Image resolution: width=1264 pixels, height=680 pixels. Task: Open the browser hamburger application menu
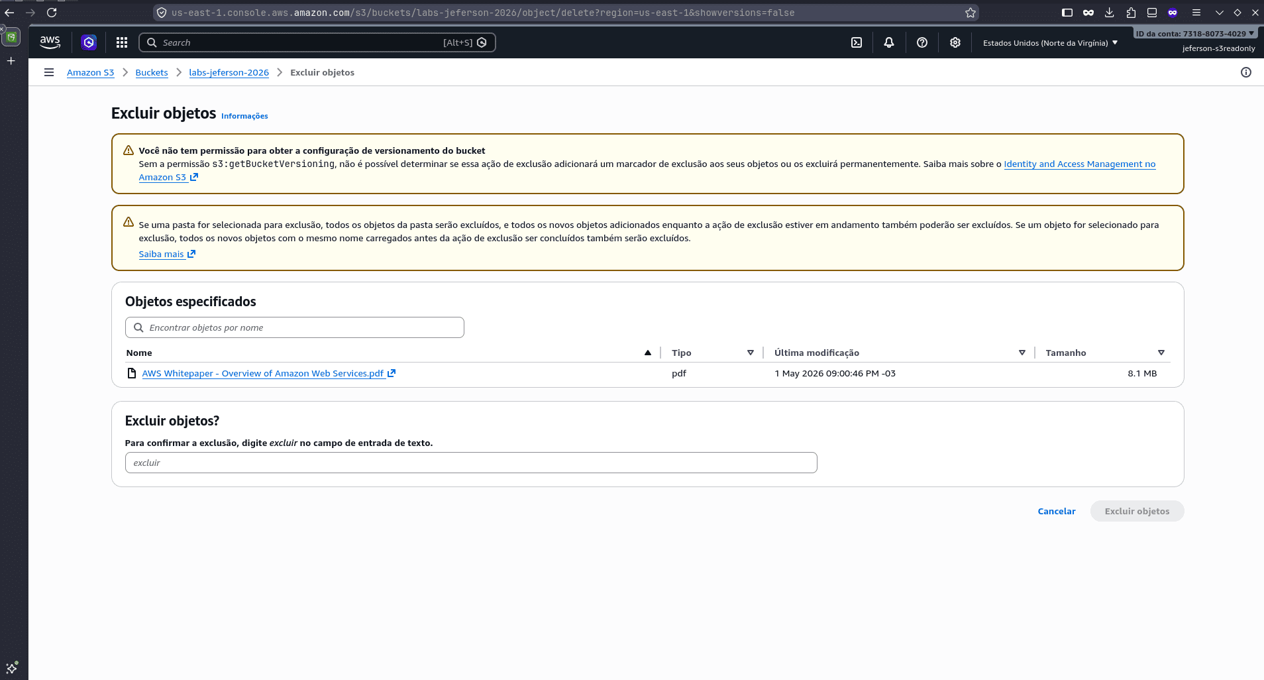1196,13
